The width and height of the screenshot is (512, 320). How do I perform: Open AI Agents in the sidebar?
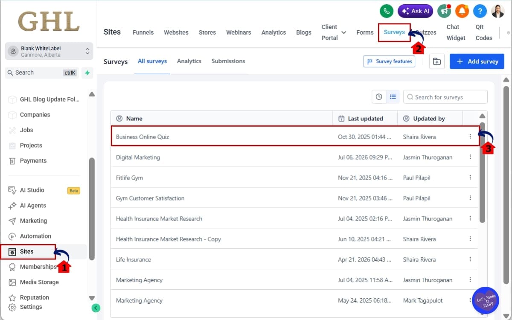click(33, 205)
